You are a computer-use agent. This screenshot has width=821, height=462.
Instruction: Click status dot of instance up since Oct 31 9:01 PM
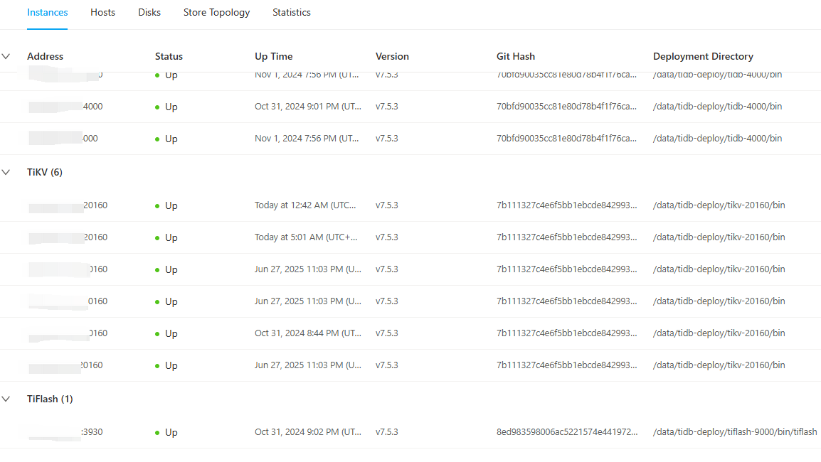(157, 107)
